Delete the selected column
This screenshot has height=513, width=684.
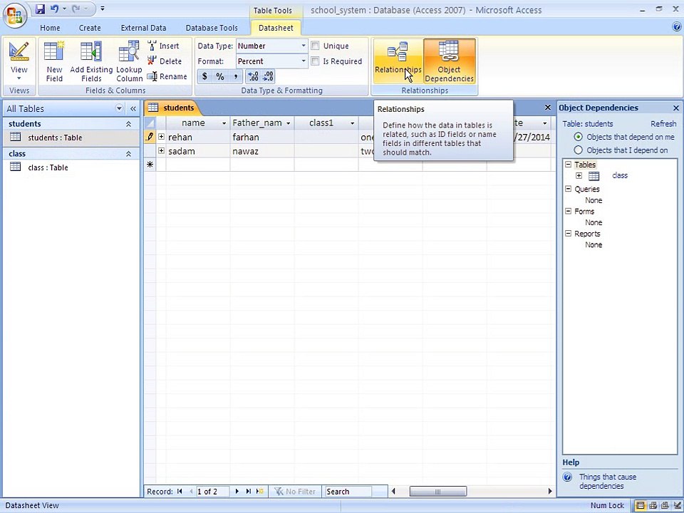(x=165, y=61)
